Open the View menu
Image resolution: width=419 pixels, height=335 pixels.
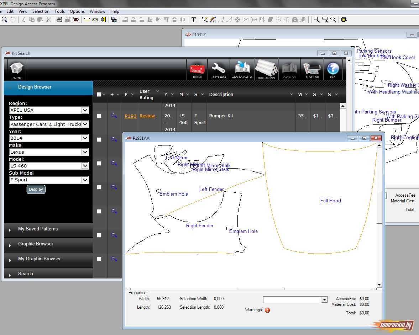(23, 11)
